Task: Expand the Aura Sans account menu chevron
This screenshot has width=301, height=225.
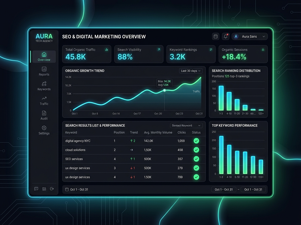Action: 264,36
